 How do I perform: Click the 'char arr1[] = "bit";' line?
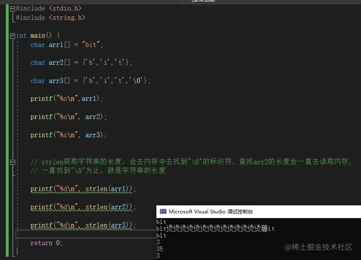pos(67,45)
